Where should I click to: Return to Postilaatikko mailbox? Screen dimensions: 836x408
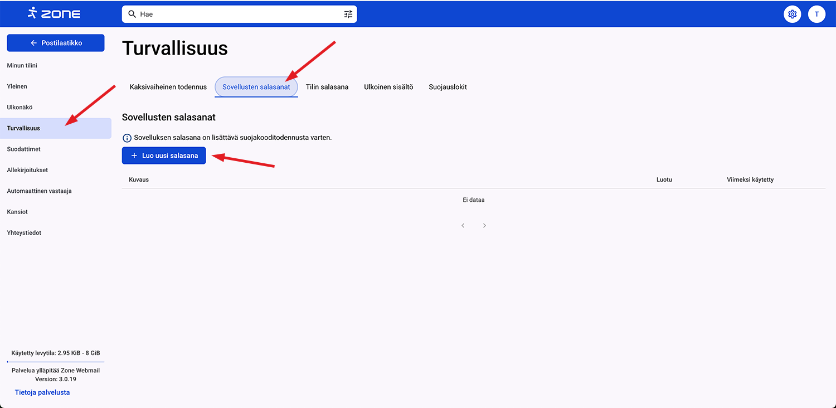[56, 43]
